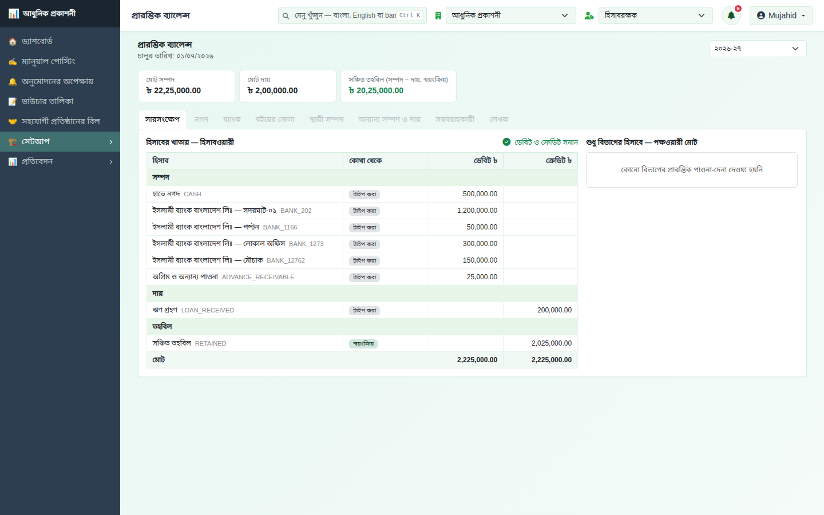Click the মোট সম্পদ summary card
The height and width of the screenshot is (515, 824).
point(187,86)
